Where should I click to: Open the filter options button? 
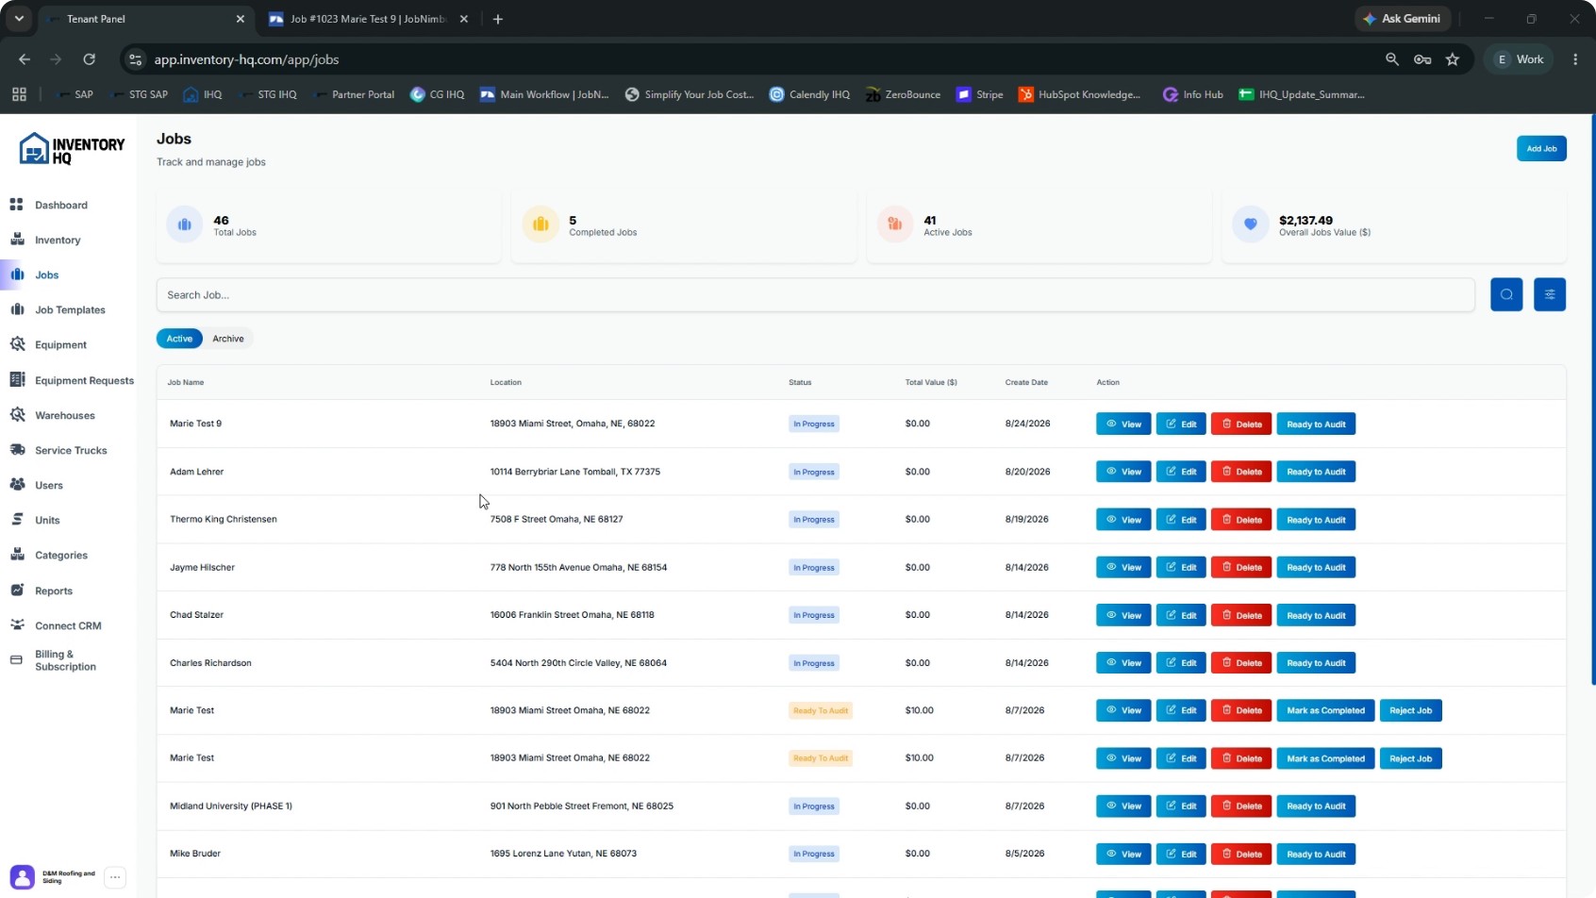tap(1550, 294)
